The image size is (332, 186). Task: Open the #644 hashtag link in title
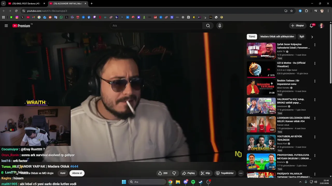(74, 166)
